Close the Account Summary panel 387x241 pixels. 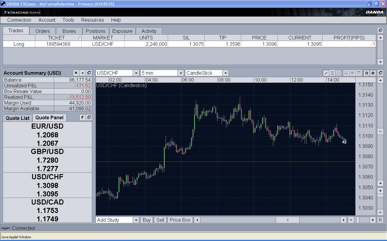click(76, 73)
